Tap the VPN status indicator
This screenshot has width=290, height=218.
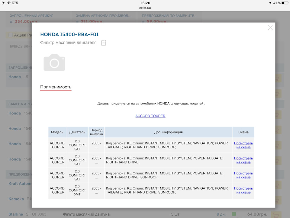pos(15,3)
